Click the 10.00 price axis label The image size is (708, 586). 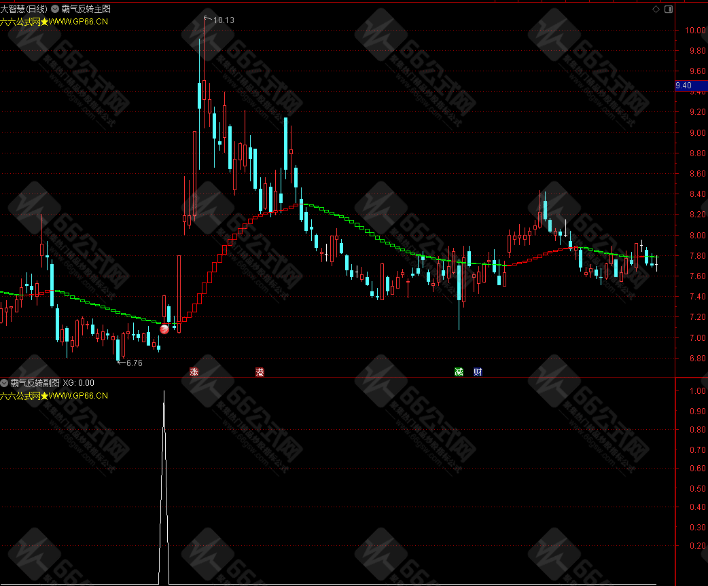(x=695, y=31)
